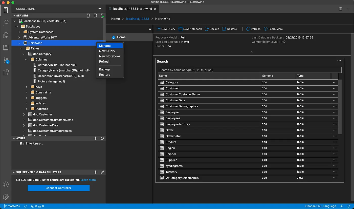Viewport: 354px width, 209px height.
Task: Choose New Query from the context menu
Action: click(x=110, y=51)
